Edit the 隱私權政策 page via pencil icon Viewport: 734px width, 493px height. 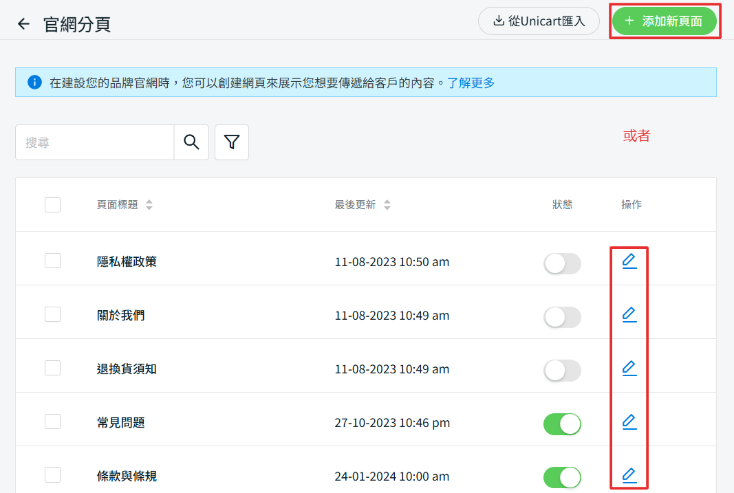pos(629,261)
